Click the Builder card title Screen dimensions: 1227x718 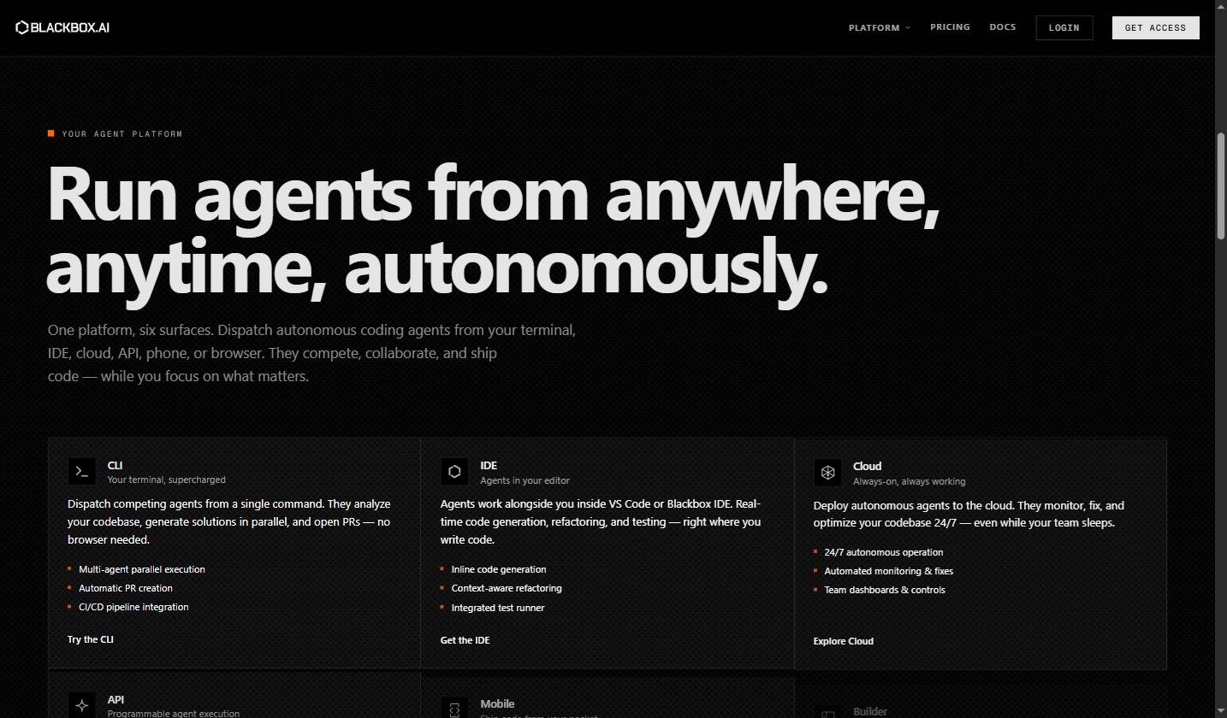click(x=870, y=711)
